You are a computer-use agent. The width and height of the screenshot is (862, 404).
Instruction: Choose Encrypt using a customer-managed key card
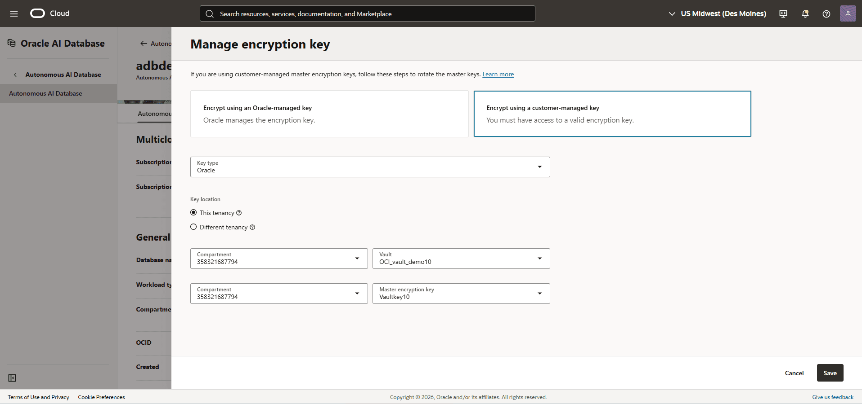[612, 114]
